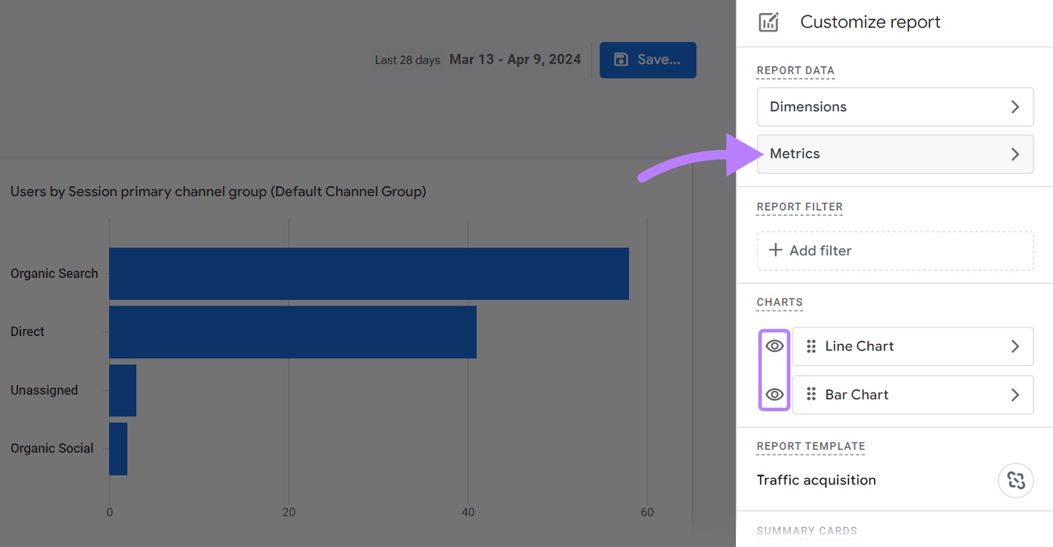The width and height of the screenshot is (1053, 547).
Task: Click the unlink template icon beside Traffic acquisition
Action: pyautogui.click(x=1015, y=481)
